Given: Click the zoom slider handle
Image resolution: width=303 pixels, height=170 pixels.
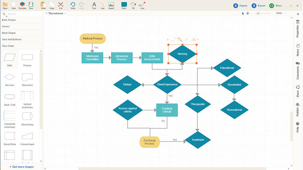Looking at the screenshot, I should pos(258,13).
